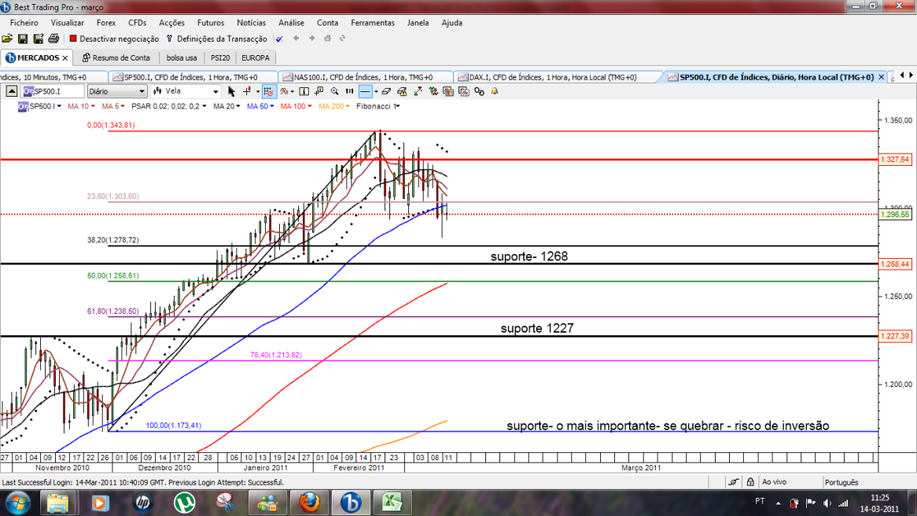Switch to the Resumo de Conta tab
917x516 pixels.
point(116,58)
